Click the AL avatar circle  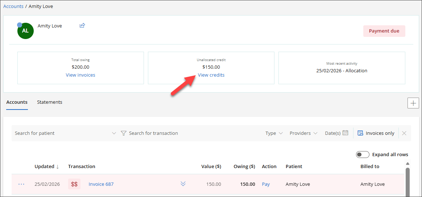tap(25, 31)
